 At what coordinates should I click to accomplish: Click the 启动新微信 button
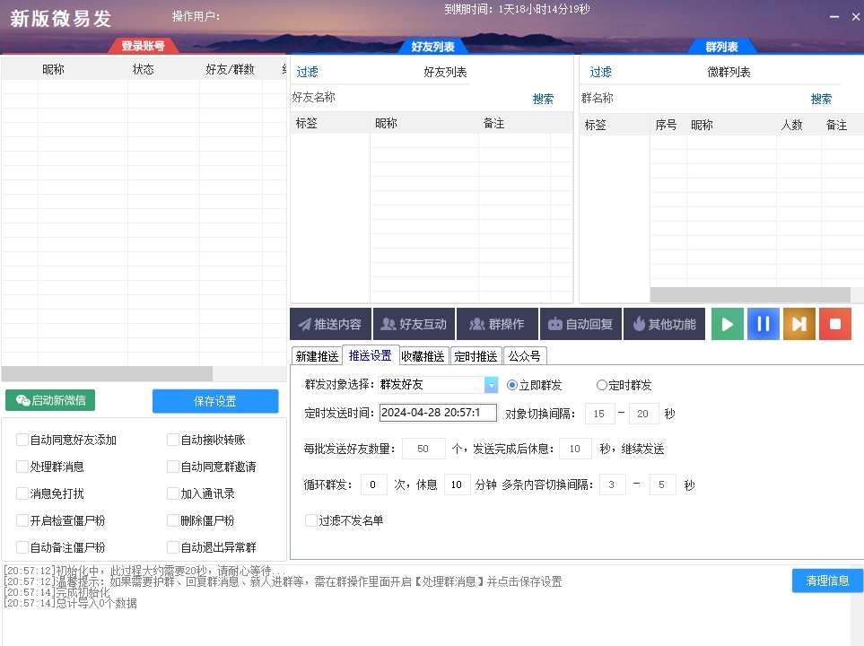coord(50,401)
